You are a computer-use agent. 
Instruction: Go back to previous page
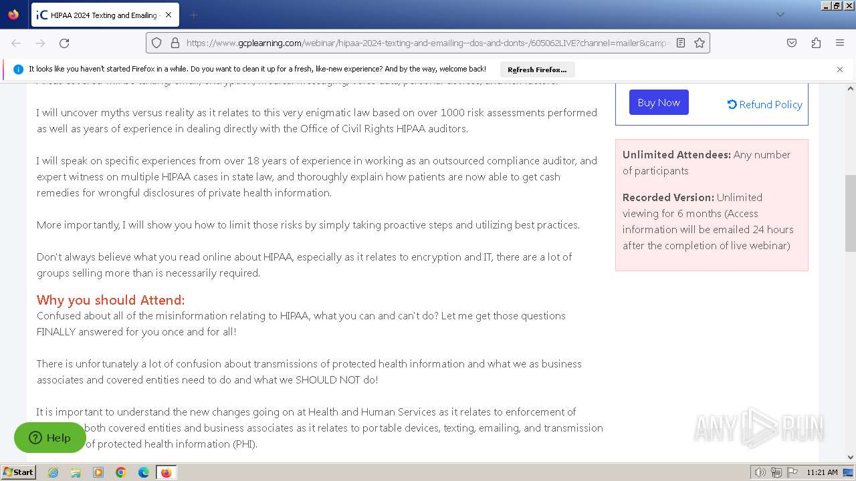16,43
